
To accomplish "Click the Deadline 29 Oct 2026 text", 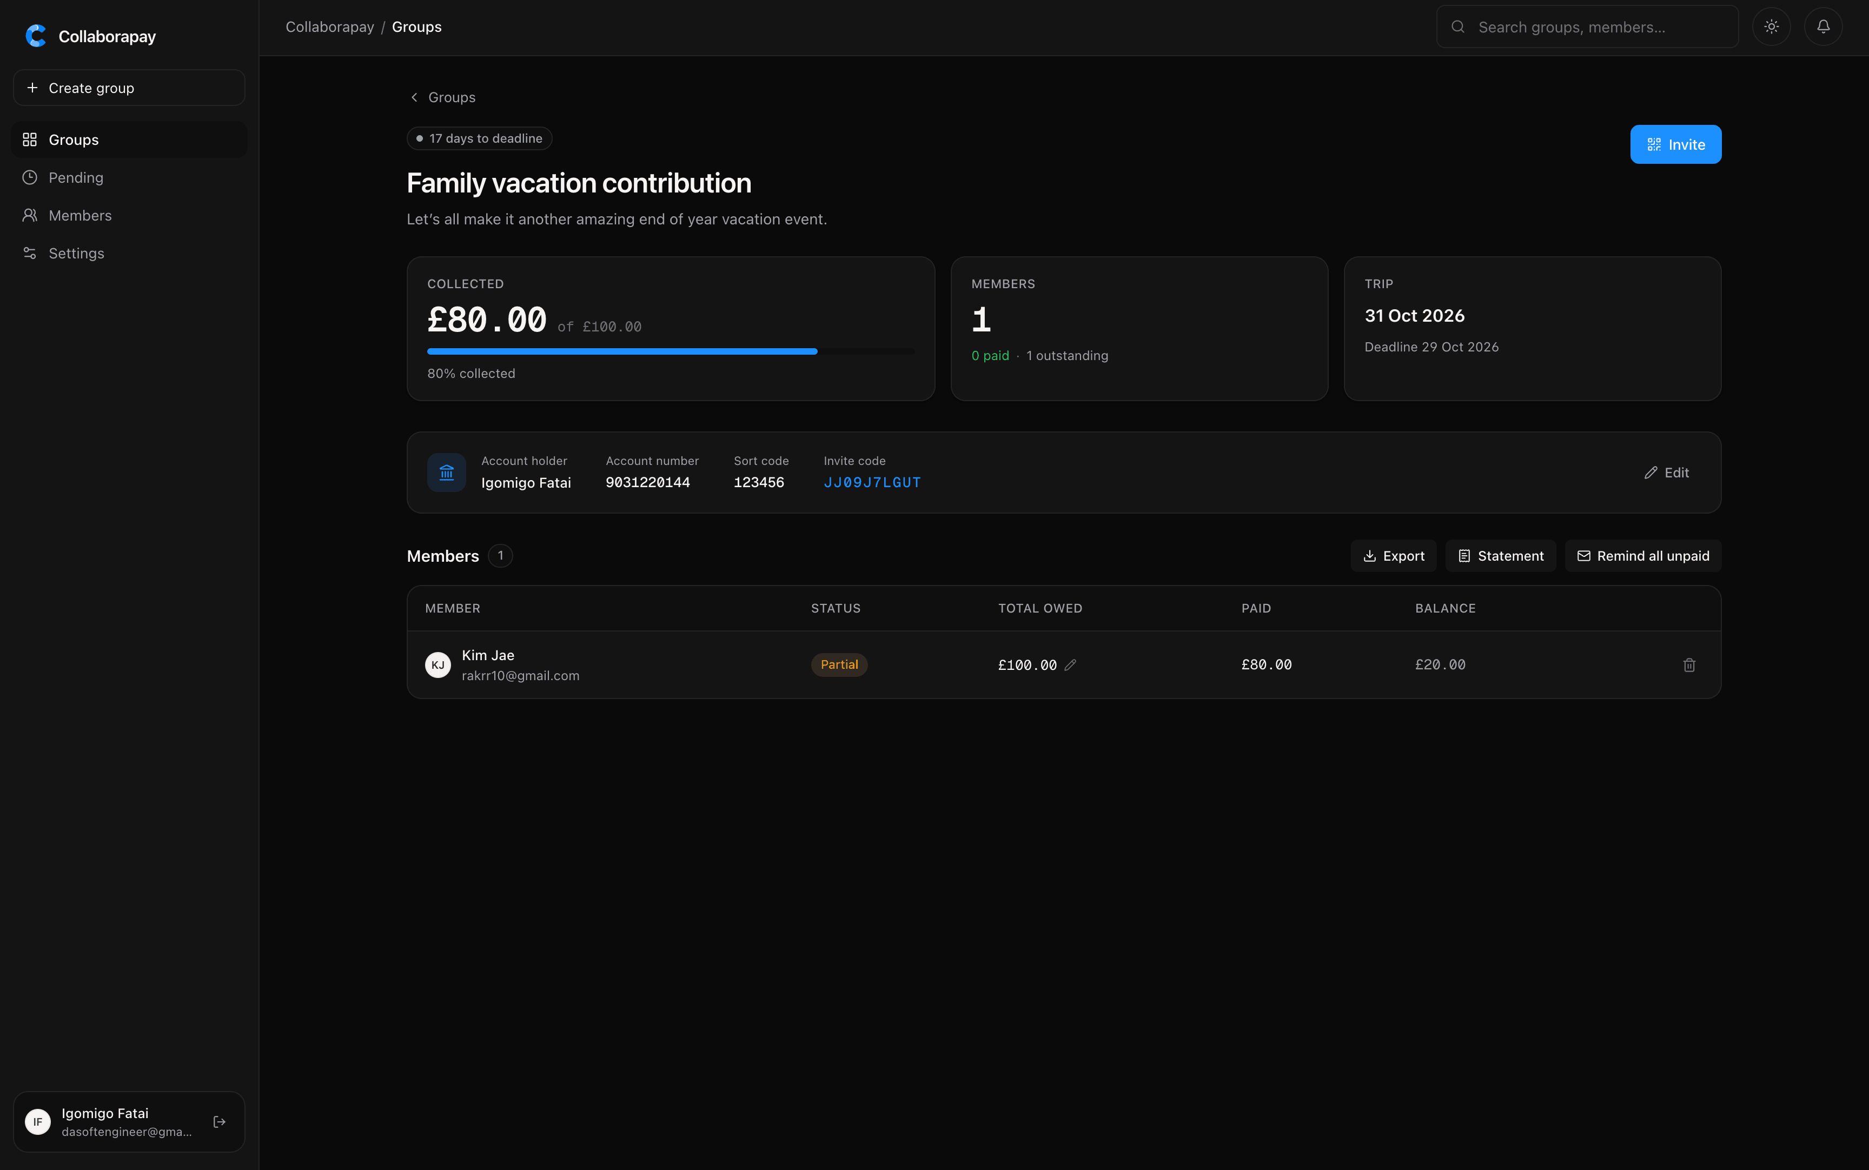I will tap(1431, 348).
